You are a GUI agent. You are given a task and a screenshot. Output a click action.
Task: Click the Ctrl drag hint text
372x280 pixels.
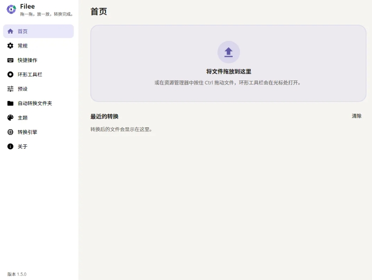click(x=227, y=83)
